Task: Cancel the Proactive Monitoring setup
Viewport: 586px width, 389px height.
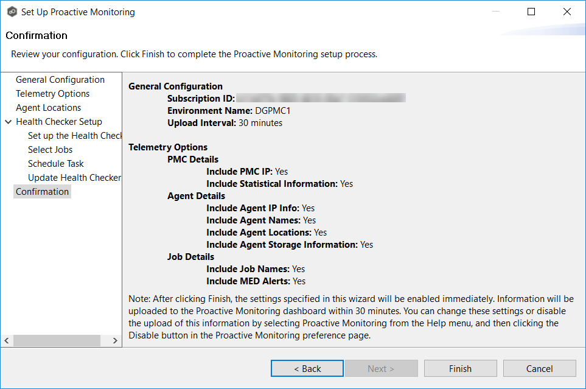Action: click(x=539, y=368)
